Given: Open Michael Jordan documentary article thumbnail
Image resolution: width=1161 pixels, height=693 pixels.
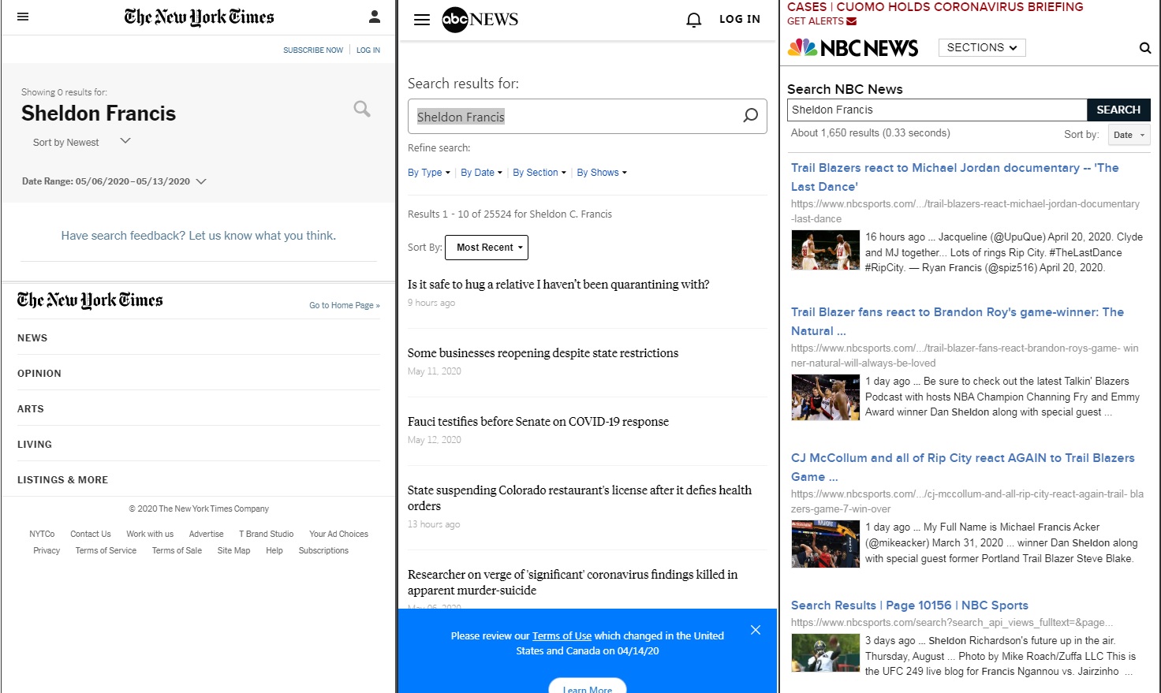Looking at the screenshot, I should (826, 250).
